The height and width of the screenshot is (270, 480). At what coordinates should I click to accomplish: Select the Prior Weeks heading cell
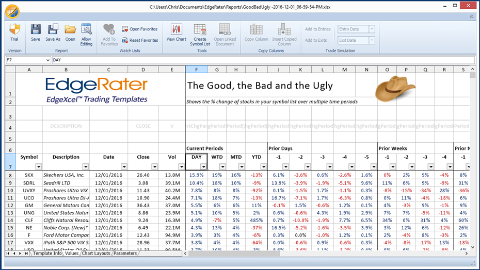(393, 148)
